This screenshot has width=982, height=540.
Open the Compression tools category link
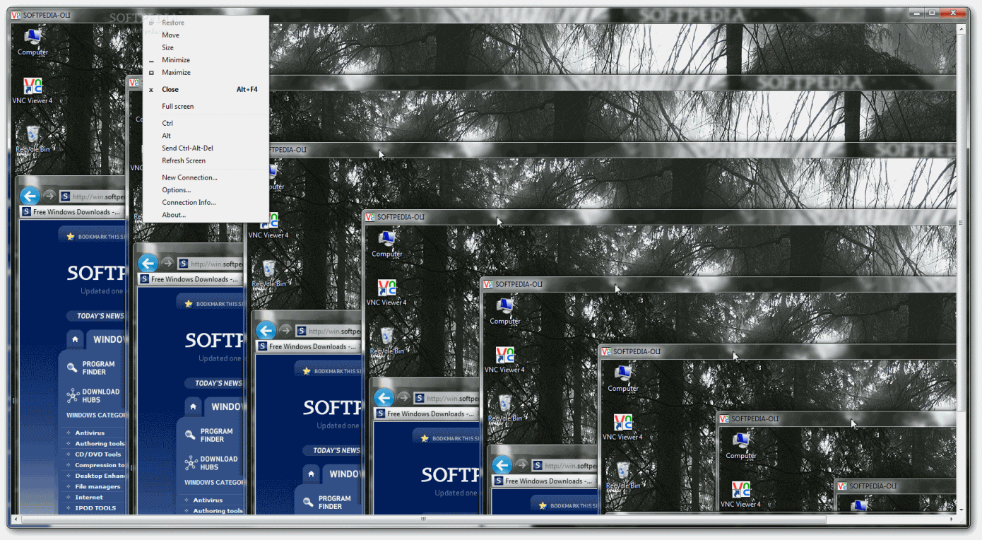[x=100, y=465]
